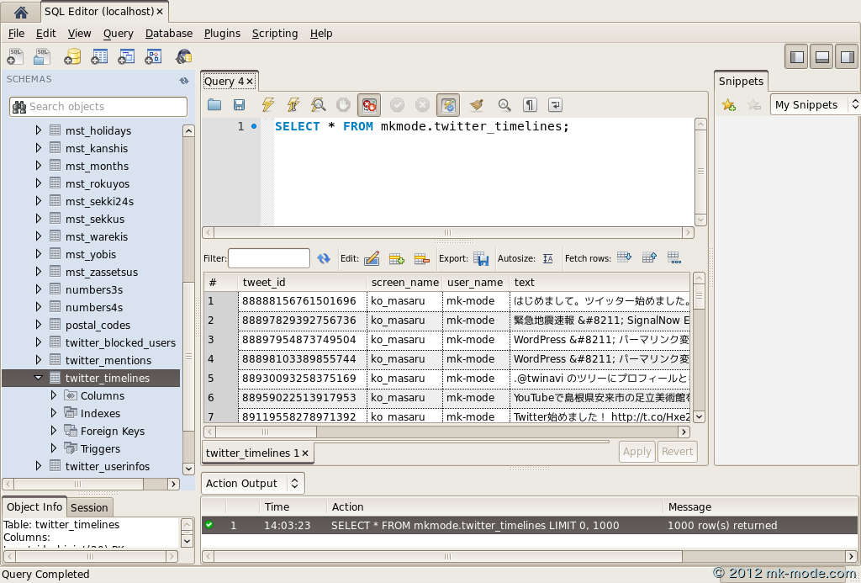
Task: Click the tweet_id column header
Action: tap(301, 282)
